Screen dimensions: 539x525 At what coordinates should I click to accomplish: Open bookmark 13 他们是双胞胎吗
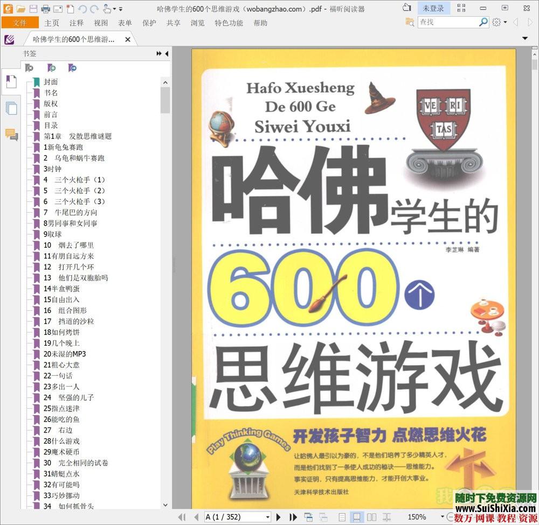coord(75,278)
